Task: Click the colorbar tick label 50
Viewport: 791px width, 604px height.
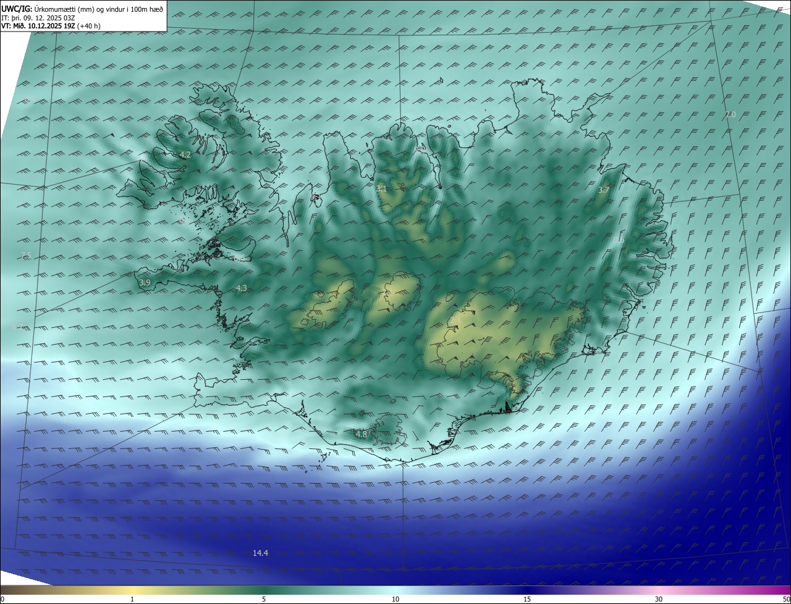Action: pyautogui.click(x=787, y=599)
